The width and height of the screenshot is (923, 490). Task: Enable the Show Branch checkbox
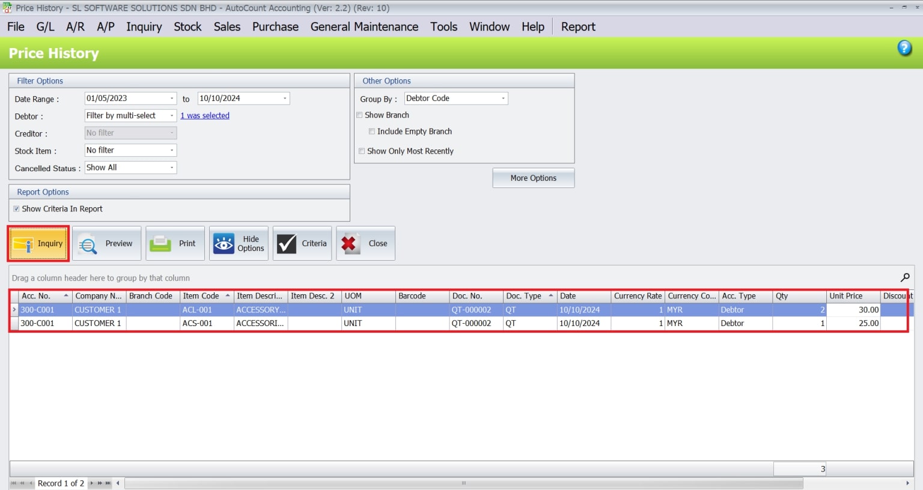point(360,115)
